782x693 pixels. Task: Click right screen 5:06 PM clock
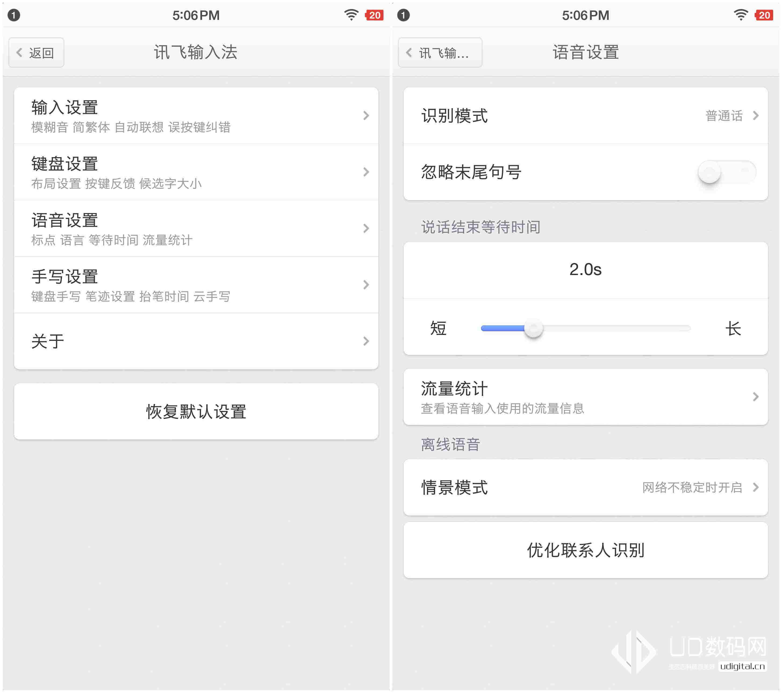585,15
